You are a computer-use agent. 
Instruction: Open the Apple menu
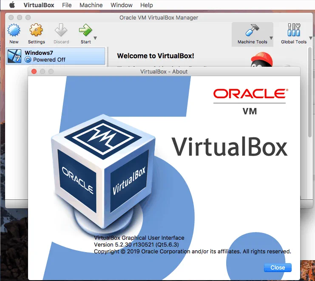tap(12, 5)
